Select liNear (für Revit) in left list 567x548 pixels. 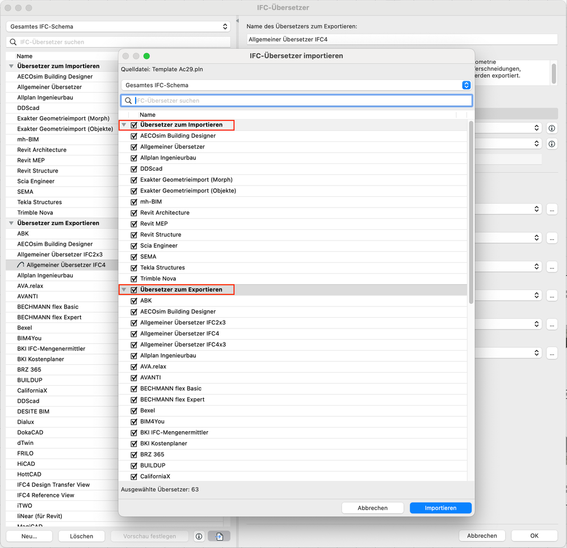(x=62, y=516)
